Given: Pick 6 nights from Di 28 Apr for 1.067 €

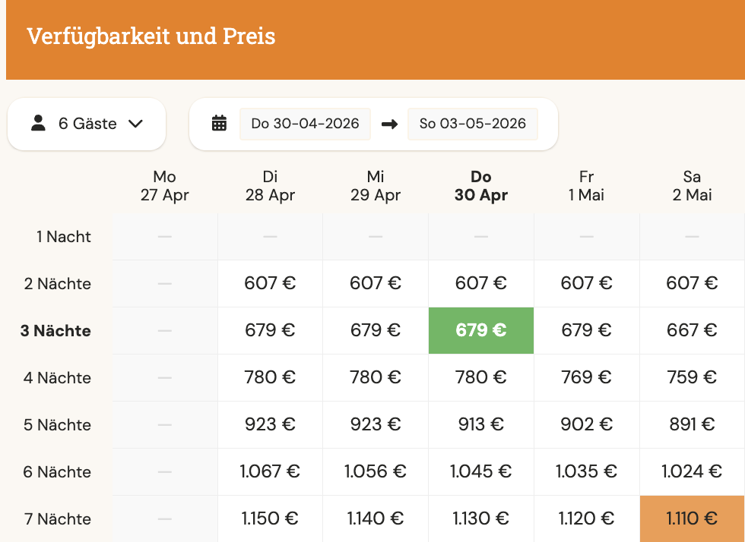Looking at the screenshot, I should (270, 471).
